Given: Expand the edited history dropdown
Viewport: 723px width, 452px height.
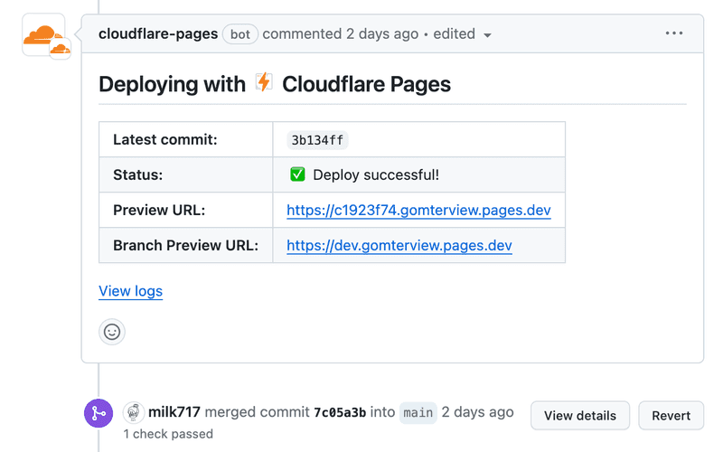Looking at the screenshot, I should [463, 34].
